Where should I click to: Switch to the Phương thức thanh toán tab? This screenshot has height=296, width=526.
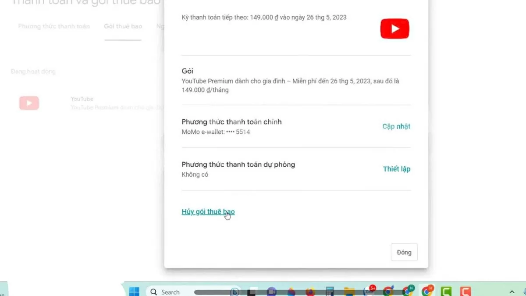pos(54,26)
